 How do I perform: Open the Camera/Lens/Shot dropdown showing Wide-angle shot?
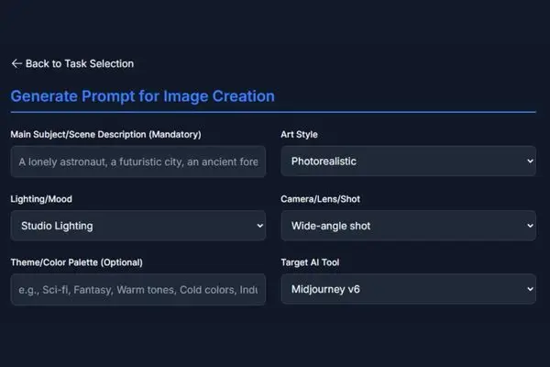click(408, 226)
